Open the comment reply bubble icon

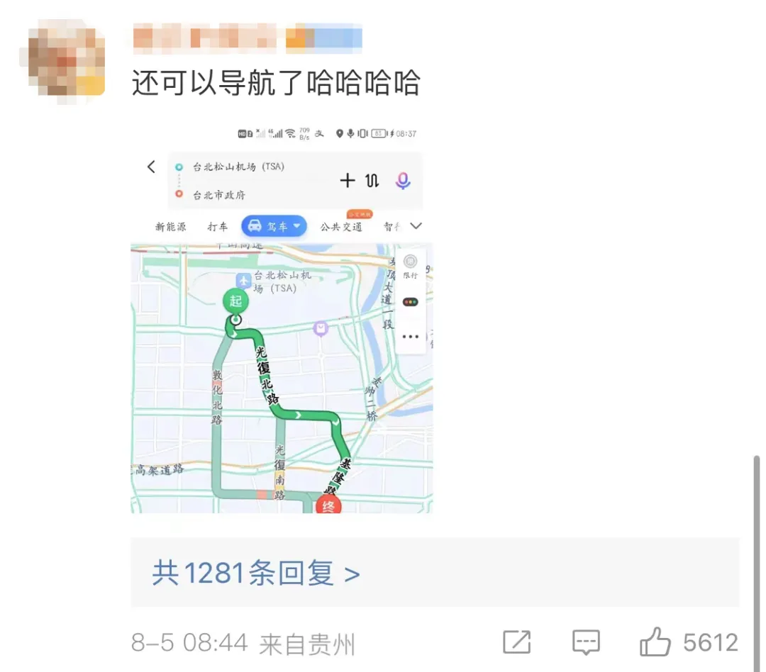tap(586, 642)
